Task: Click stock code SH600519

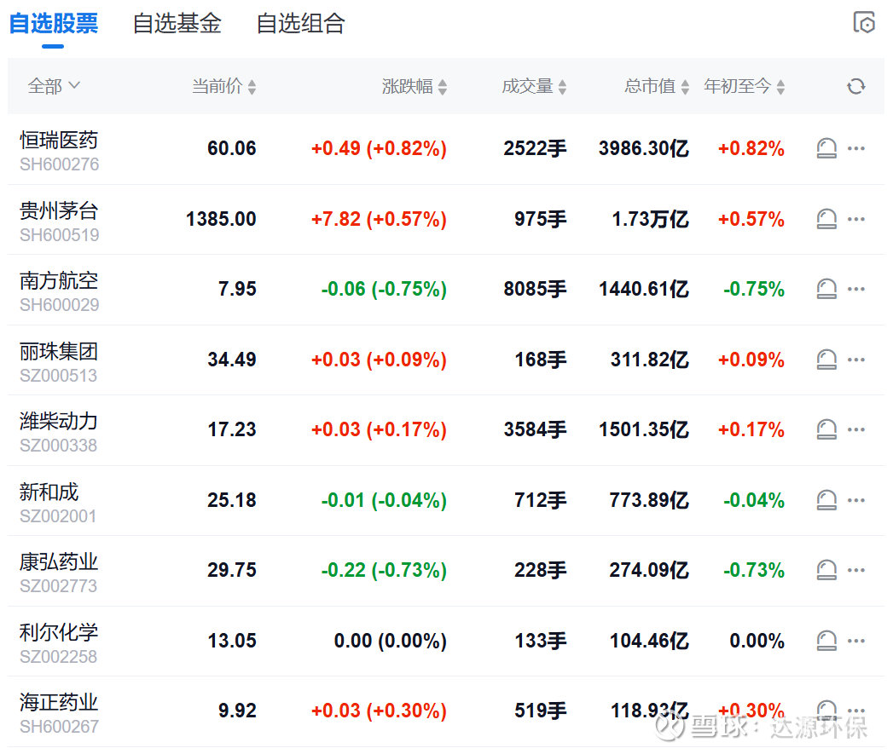Action: [x=59, y=235]
